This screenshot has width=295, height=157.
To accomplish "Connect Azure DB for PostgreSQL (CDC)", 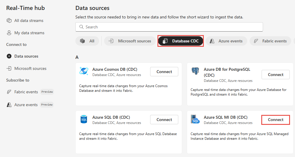I will 275,75.
